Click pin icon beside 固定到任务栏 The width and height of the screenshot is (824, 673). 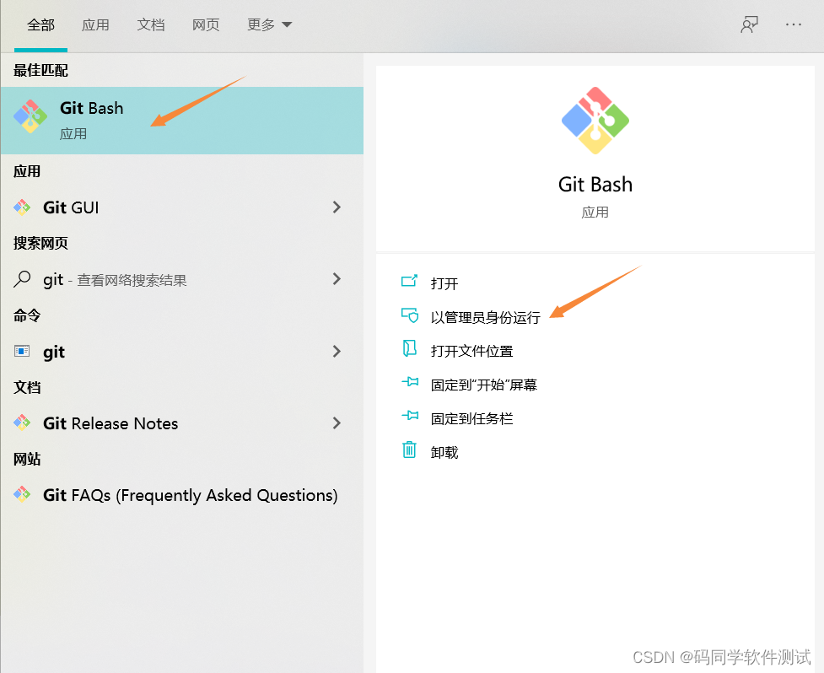(410, 416)
